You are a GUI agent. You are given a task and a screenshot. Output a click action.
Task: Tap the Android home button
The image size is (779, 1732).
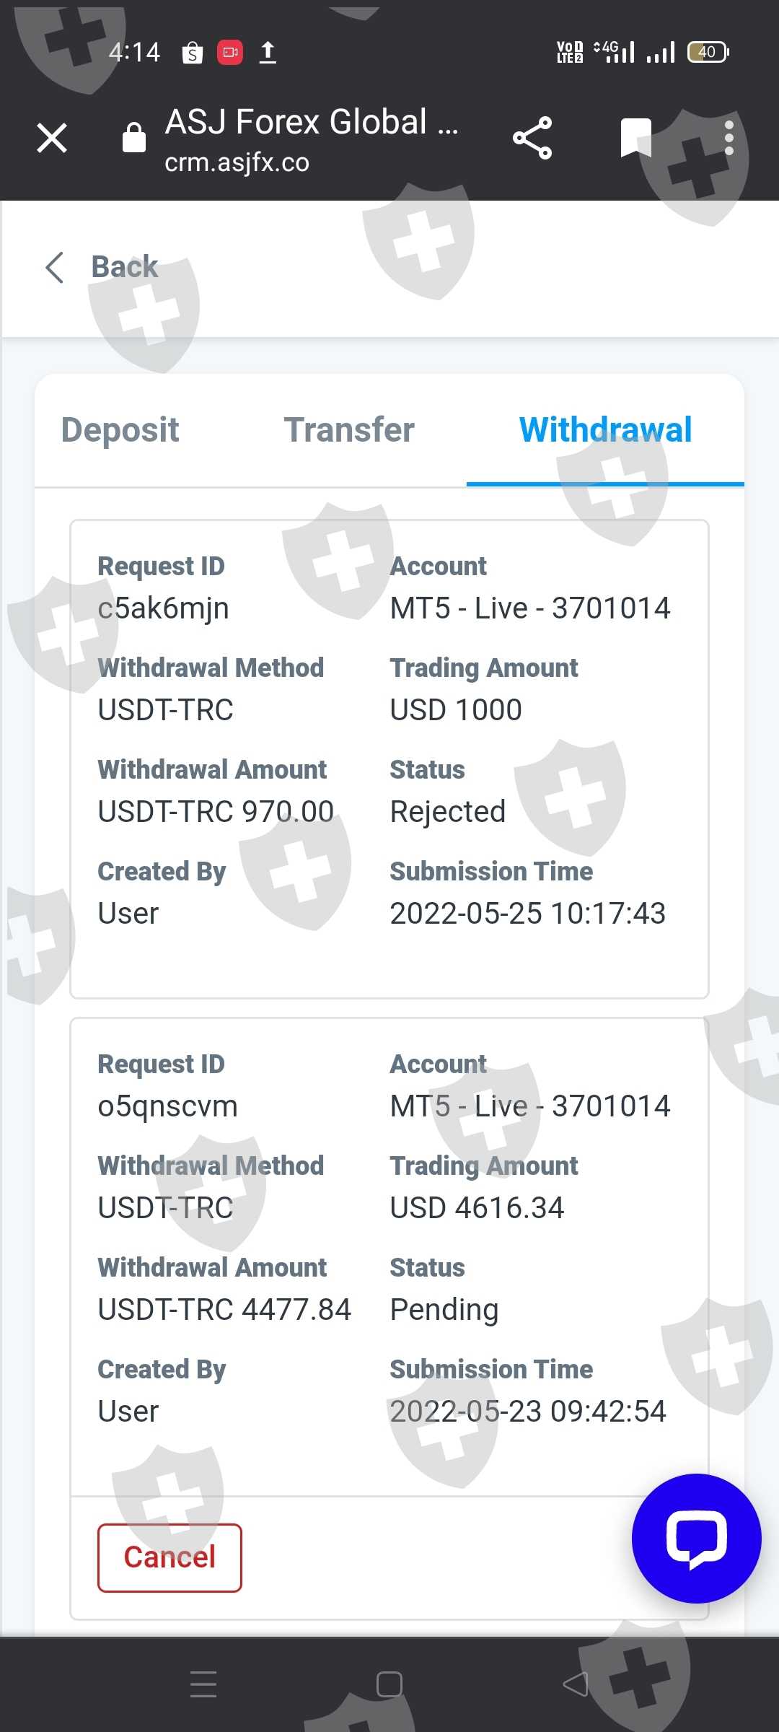point(389,1684)
